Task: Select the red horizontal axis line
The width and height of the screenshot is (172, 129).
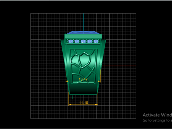Action: [x=119, y=66]
